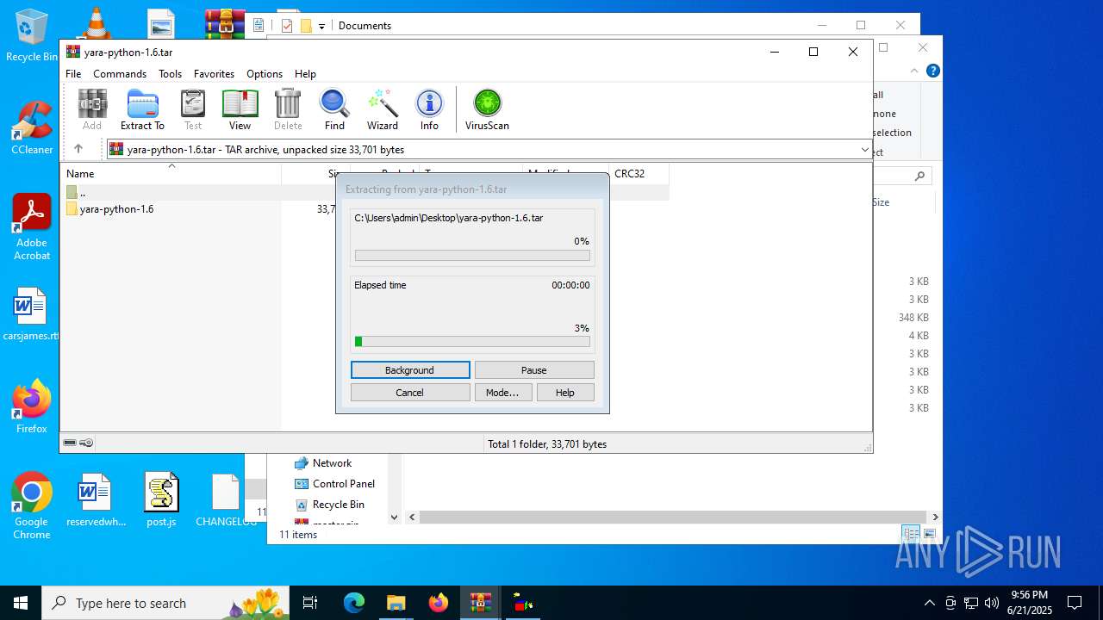Open the Tools menu
Viewport: 1103px width, 620px height.
click(x=170, y=74)
